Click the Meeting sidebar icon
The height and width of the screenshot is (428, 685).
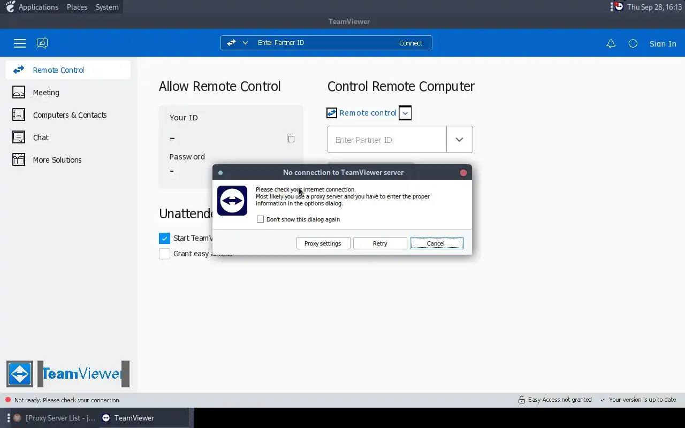[19, 93]
